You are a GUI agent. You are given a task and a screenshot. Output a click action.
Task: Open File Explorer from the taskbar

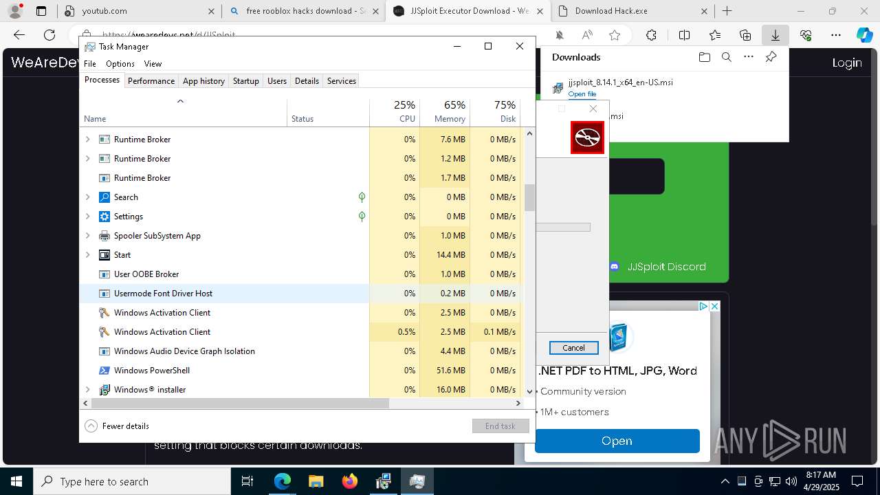(x=316, y=481)
